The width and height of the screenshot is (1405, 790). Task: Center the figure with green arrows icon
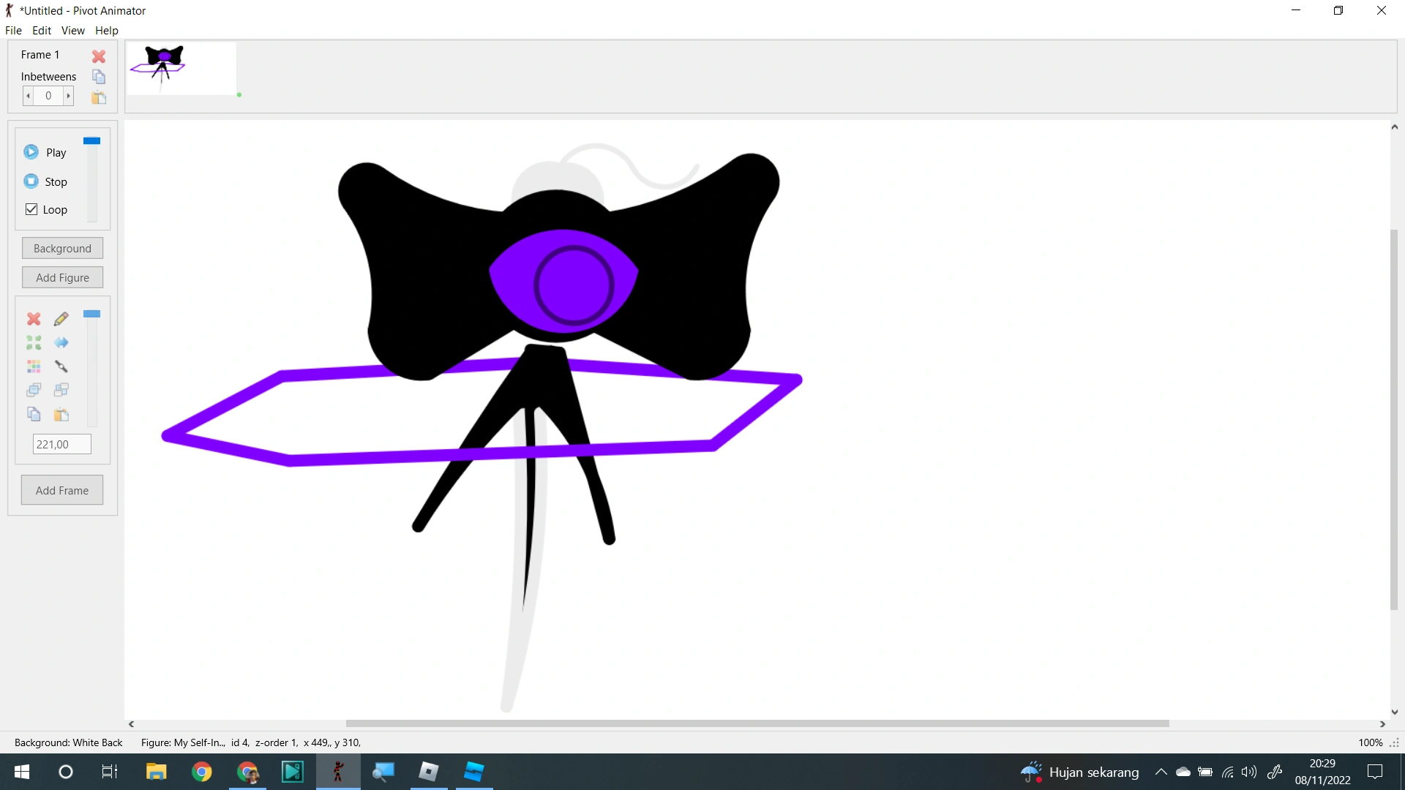click(34, 342)
